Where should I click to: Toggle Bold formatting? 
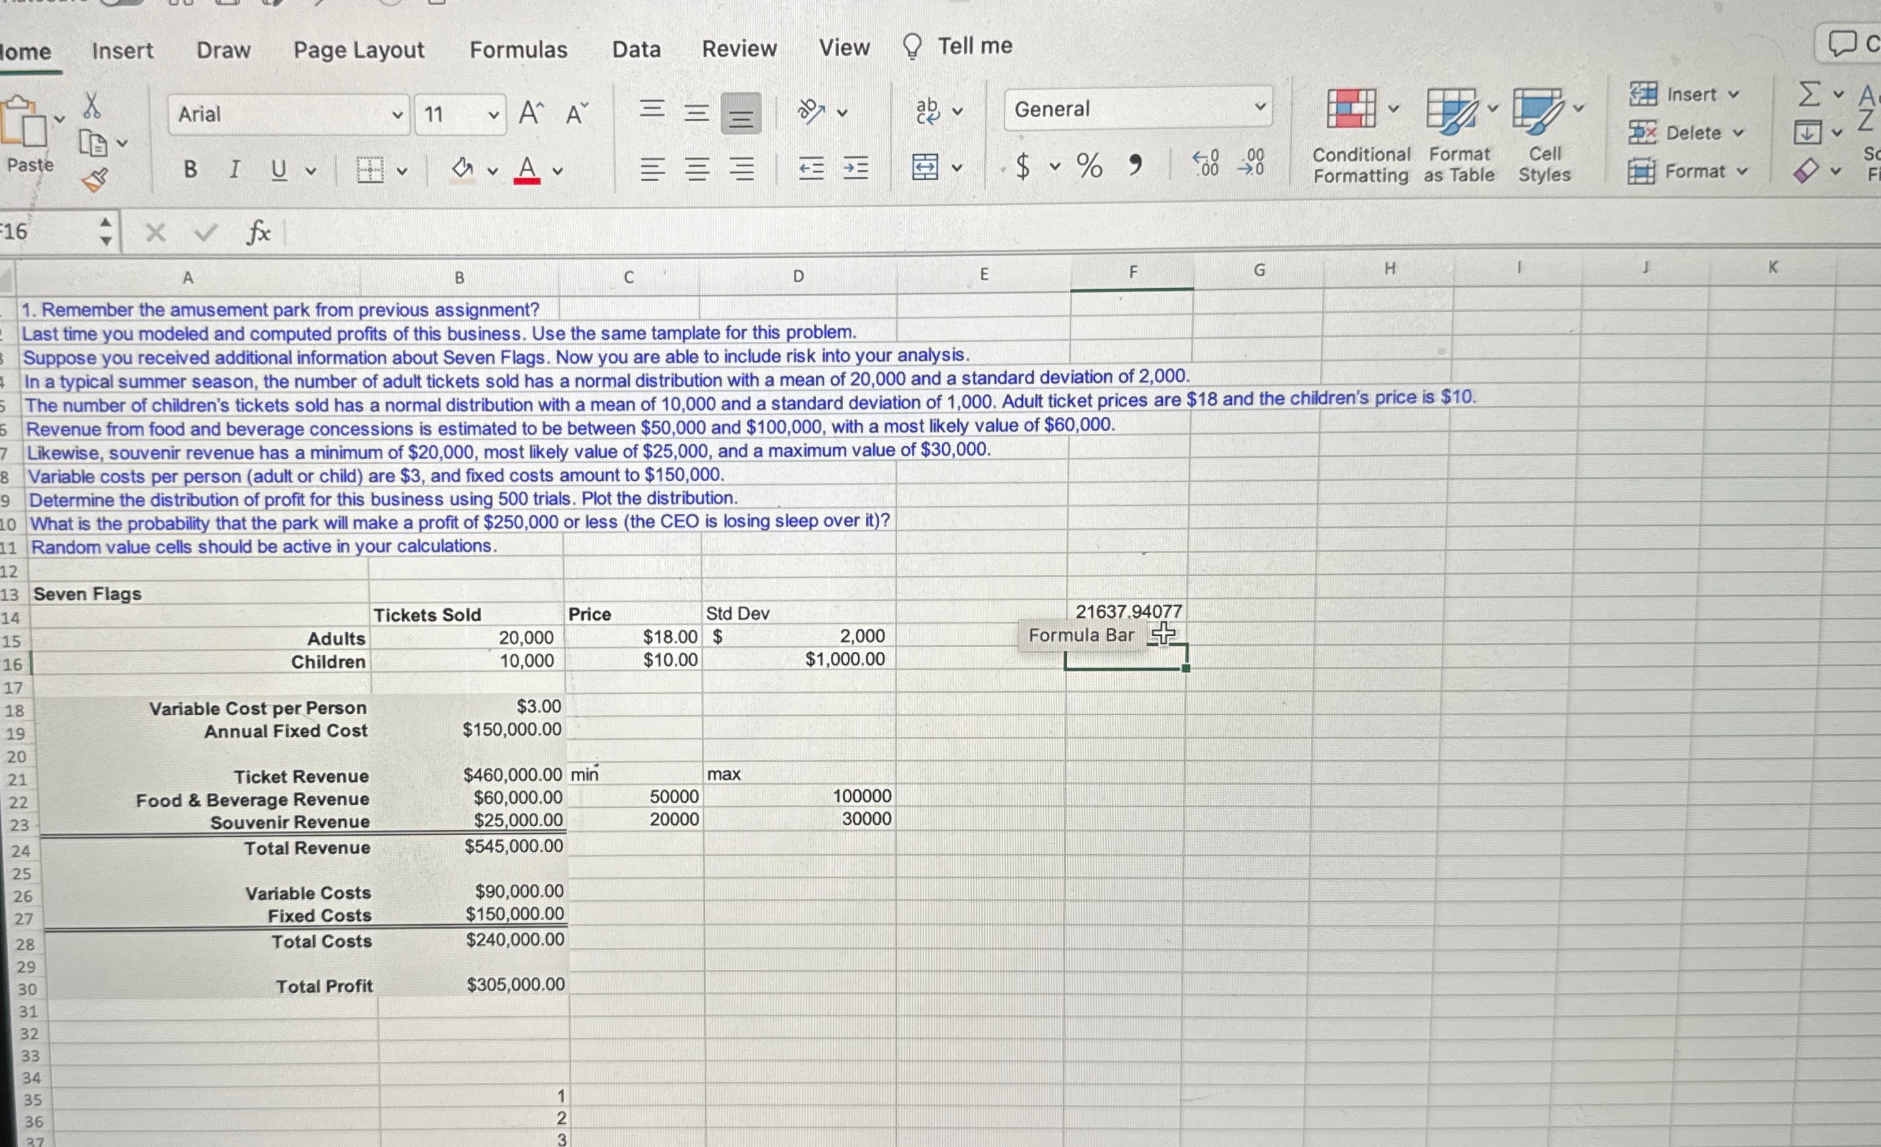click(191, 170)
